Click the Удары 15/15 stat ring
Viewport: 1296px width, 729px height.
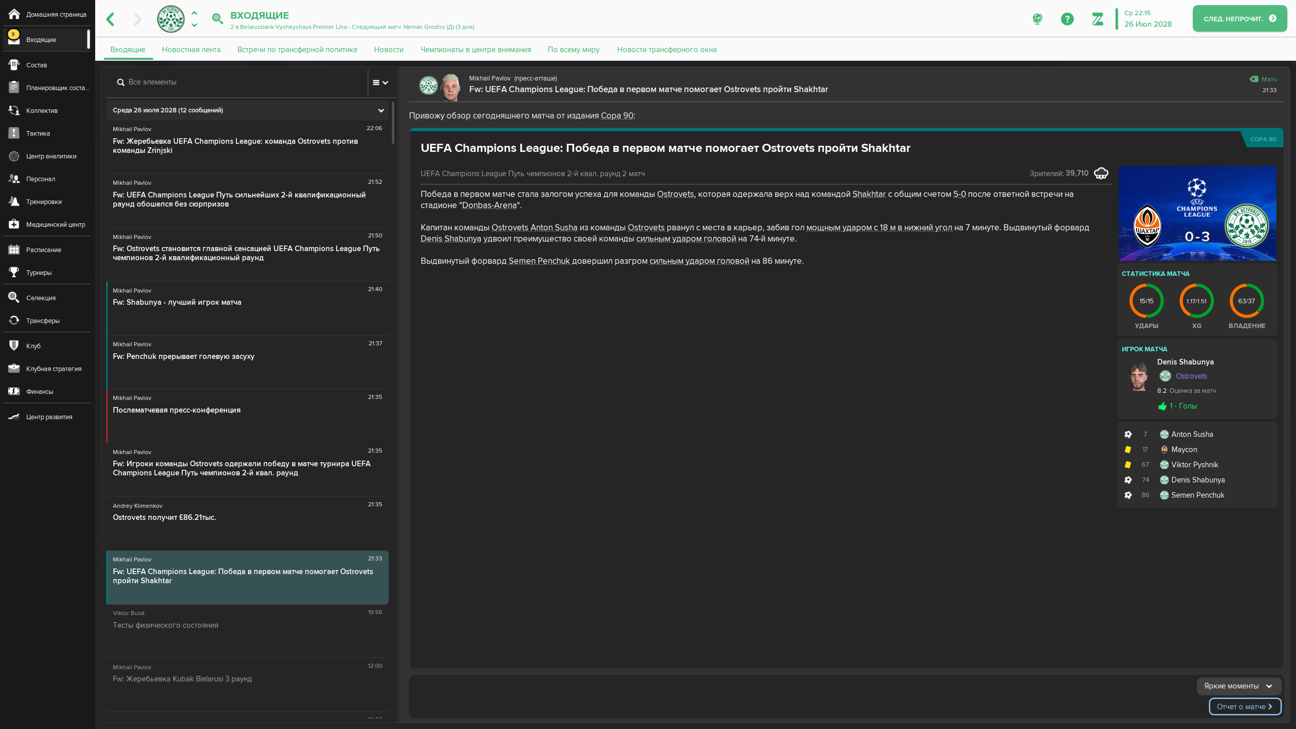pyautogui.click(x=1146, y=301)
